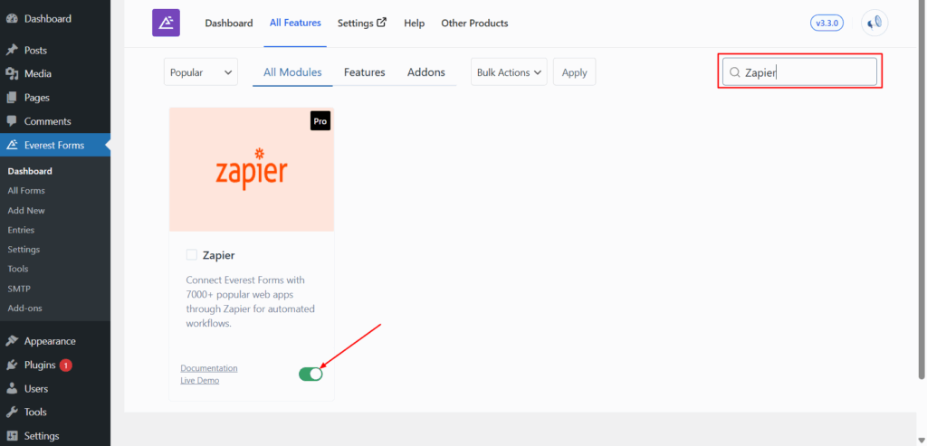927x446 pixels.
Task: Click the Zapier card title text
Action: [219, 255]
